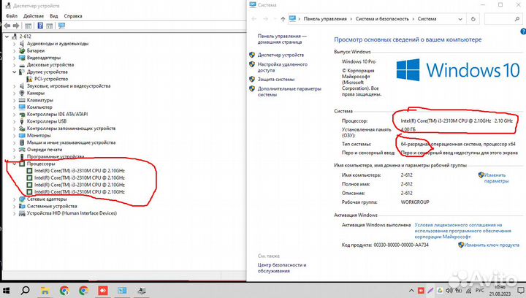Show hidden tray icons chevron
Screen dimensions: 526x298
411,291
